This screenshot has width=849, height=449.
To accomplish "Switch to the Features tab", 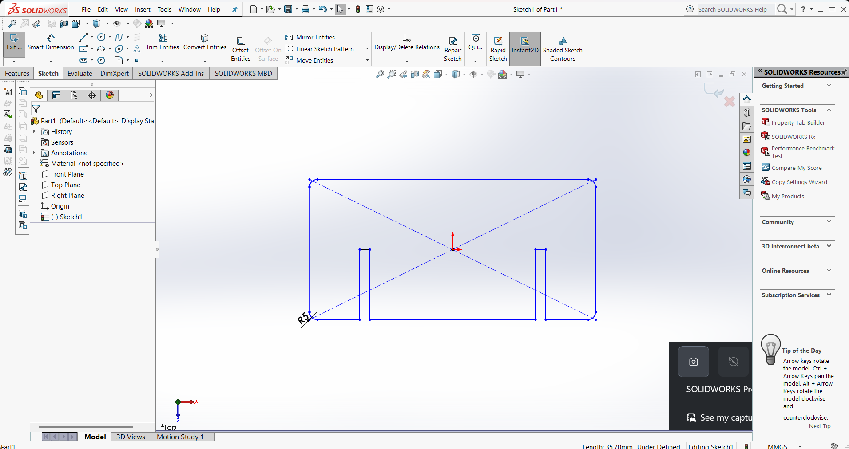I will (17, 74).
